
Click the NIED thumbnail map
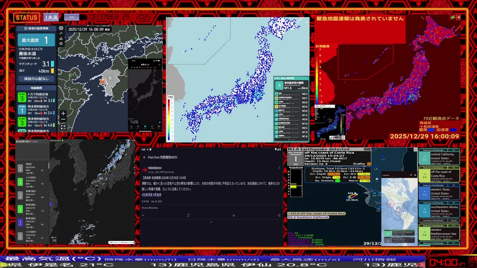pyautogui.click(x=330, y=122)
